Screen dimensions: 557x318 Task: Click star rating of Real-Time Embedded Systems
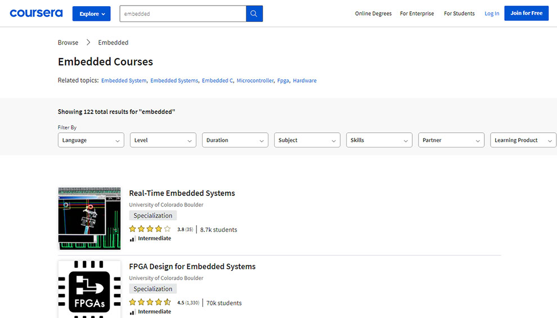150,229
